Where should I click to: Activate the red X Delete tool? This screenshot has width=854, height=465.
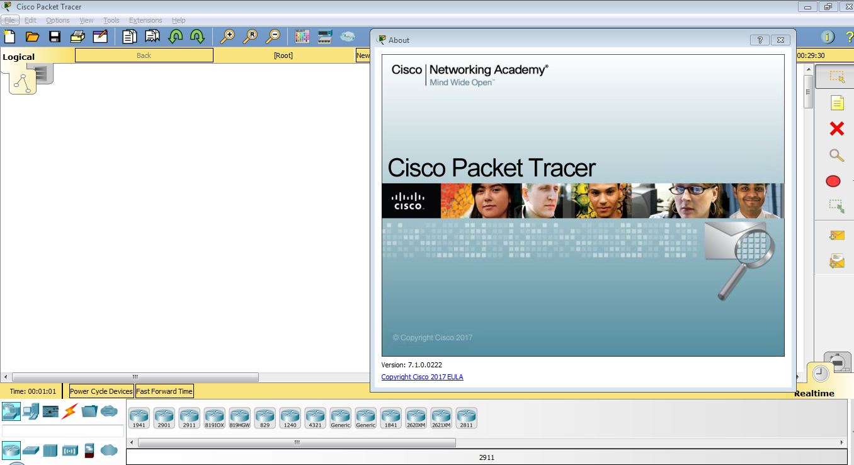pos(836,129)
